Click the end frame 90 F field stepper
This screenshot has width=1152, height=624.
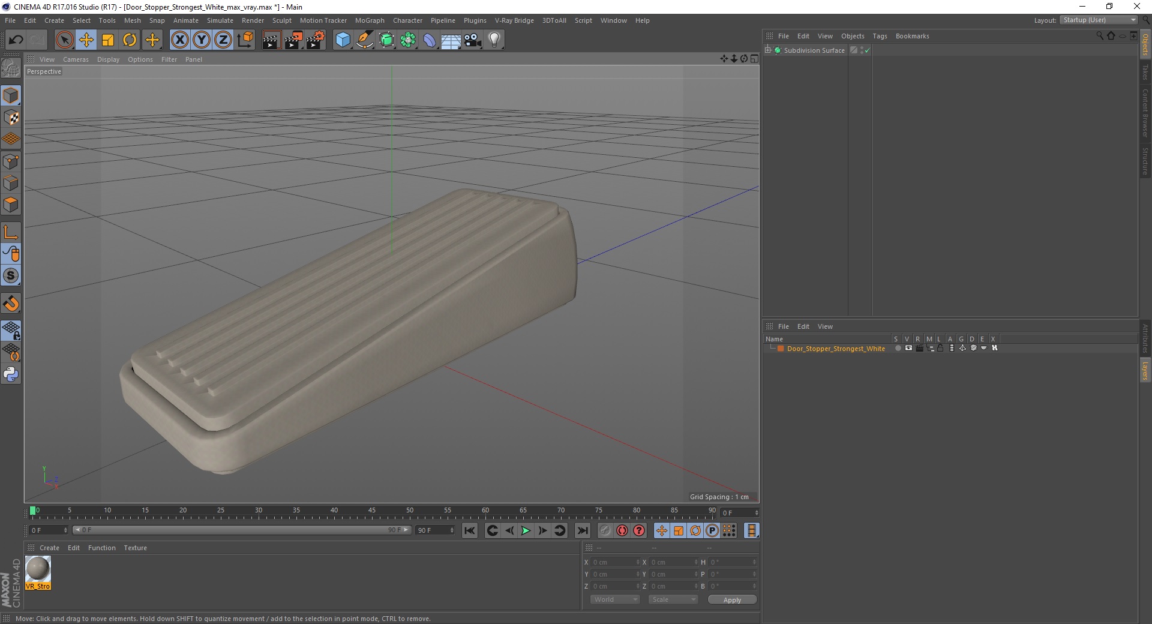point(452,530)
